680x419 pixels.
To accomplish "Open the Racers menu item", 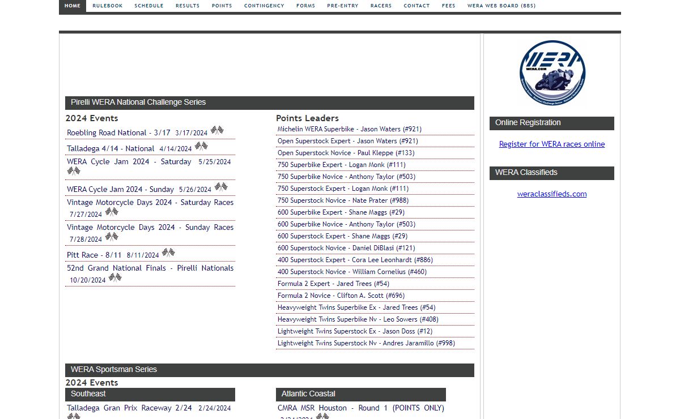I will pos(381,6).
